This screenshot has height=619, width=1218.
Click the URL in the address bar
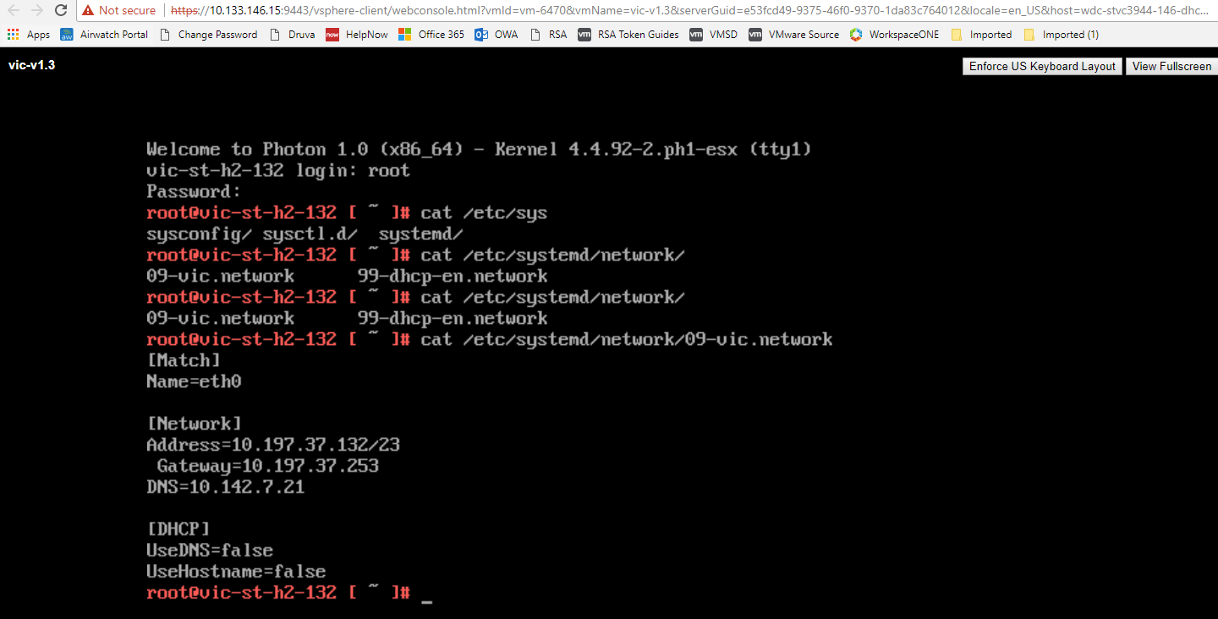click(x=689, y=10)
